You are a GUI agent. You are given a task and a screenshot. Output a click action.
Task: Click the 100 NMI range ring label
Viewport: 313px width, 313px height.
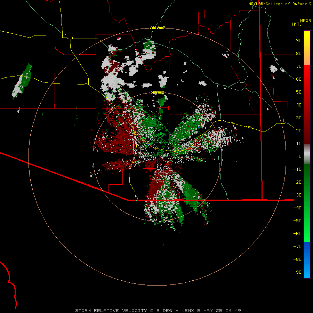point(157,28)
